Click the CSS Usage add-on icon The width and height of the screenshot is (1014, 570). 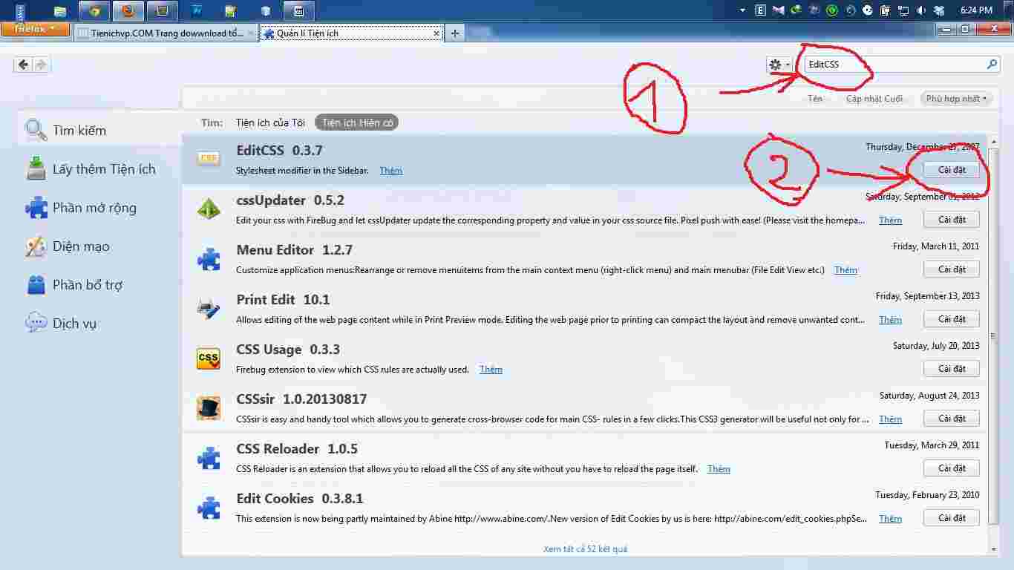(209, 358)
